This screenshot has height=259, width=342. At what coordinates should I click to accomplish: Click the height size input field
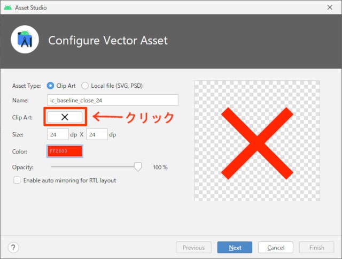pyautogui.click(x=97, y=134)
